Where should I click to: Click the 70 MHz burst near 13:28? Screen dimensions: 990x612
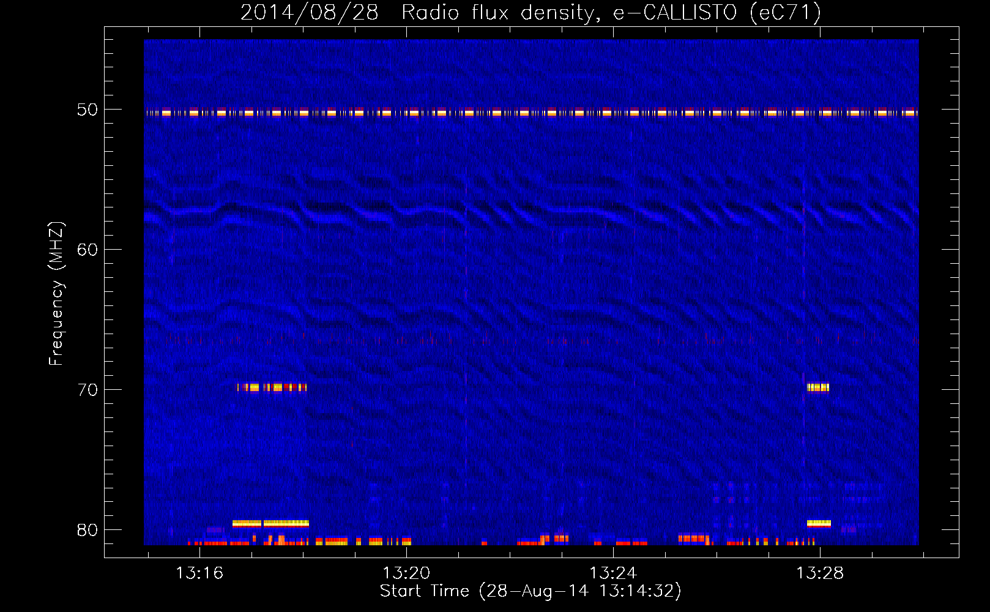pos(818,387)
